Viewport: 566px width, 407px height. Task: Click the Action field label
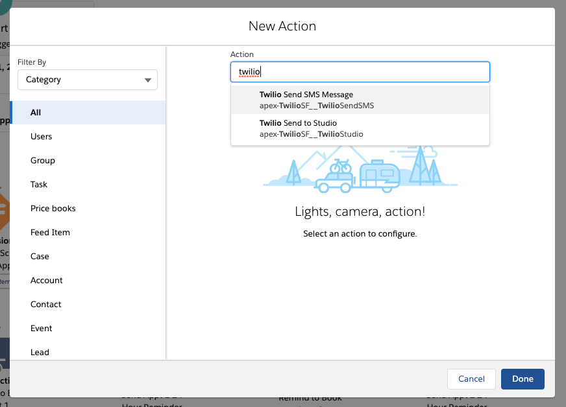(x=242, y=54)
